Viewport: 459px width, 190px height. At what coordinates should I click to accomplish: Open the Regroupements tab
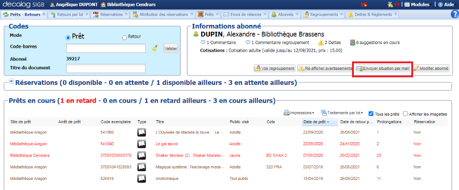click(324, 14)
